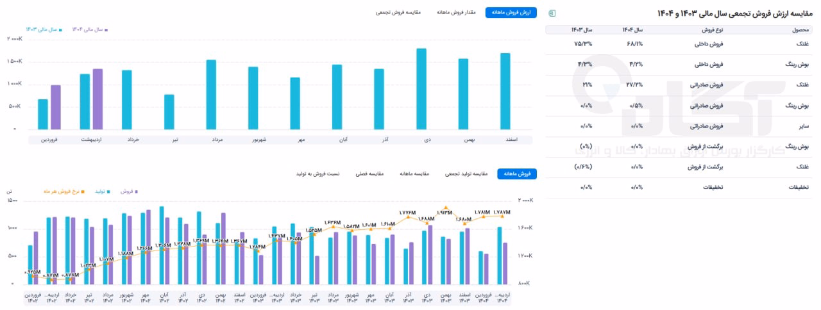Viewport: 821px width, 310px height.
Task: Click the شهریور axis label in top chart
Action: pos(258,139)
